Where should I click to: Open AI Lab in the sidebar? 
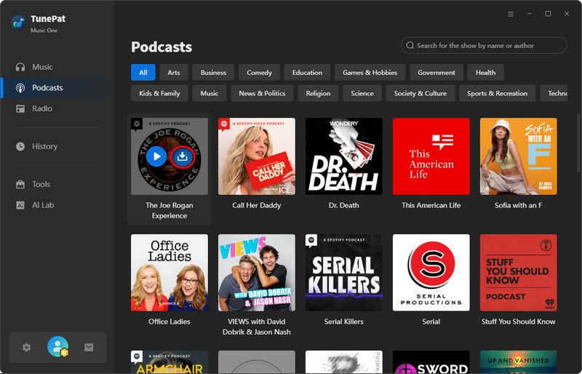click(43, 205)
